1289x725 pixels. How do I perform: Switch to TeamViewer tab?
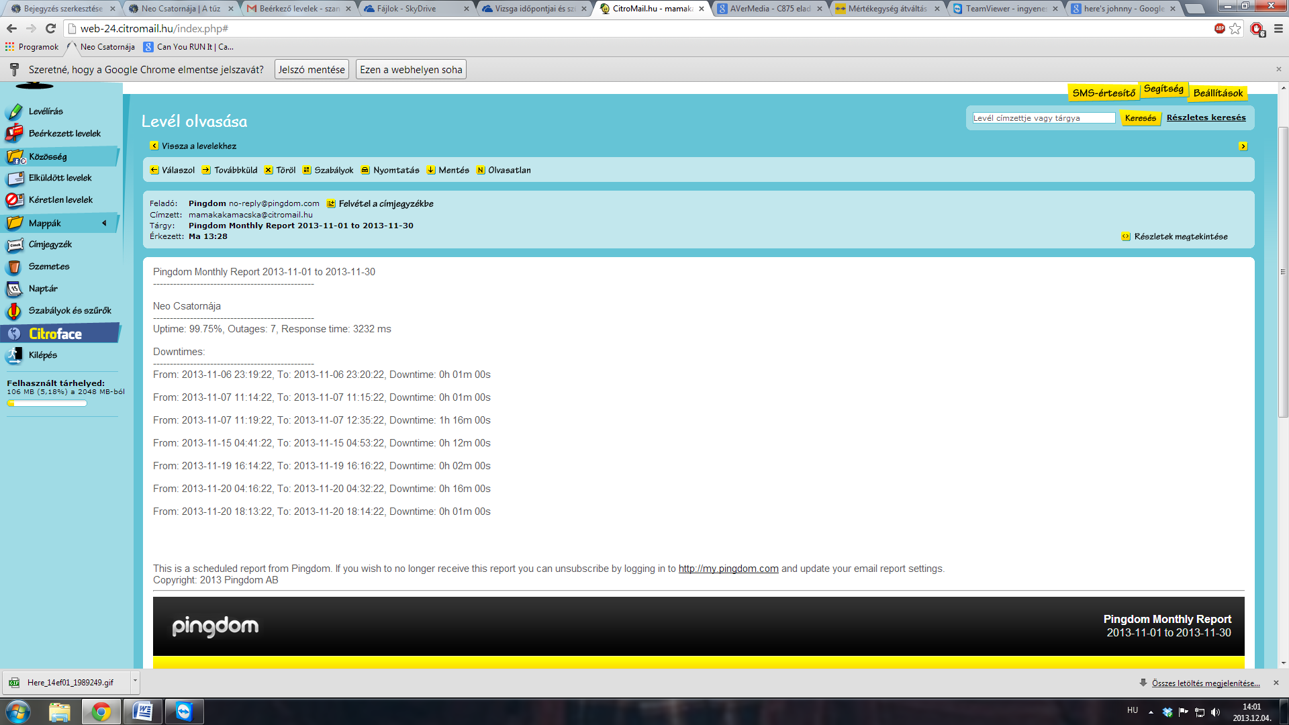[1004, 9]
